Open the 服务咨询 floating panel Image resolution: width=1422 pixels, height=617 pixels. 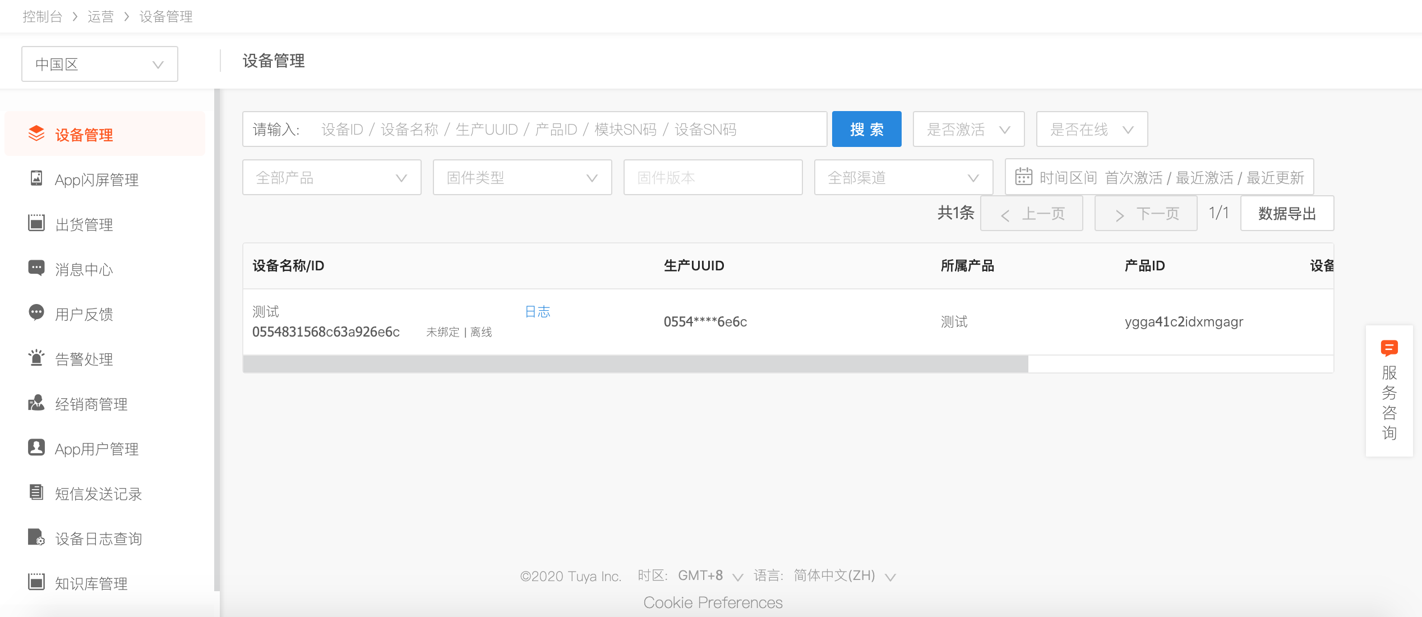pyautogui.click(x=1389, y=391)
